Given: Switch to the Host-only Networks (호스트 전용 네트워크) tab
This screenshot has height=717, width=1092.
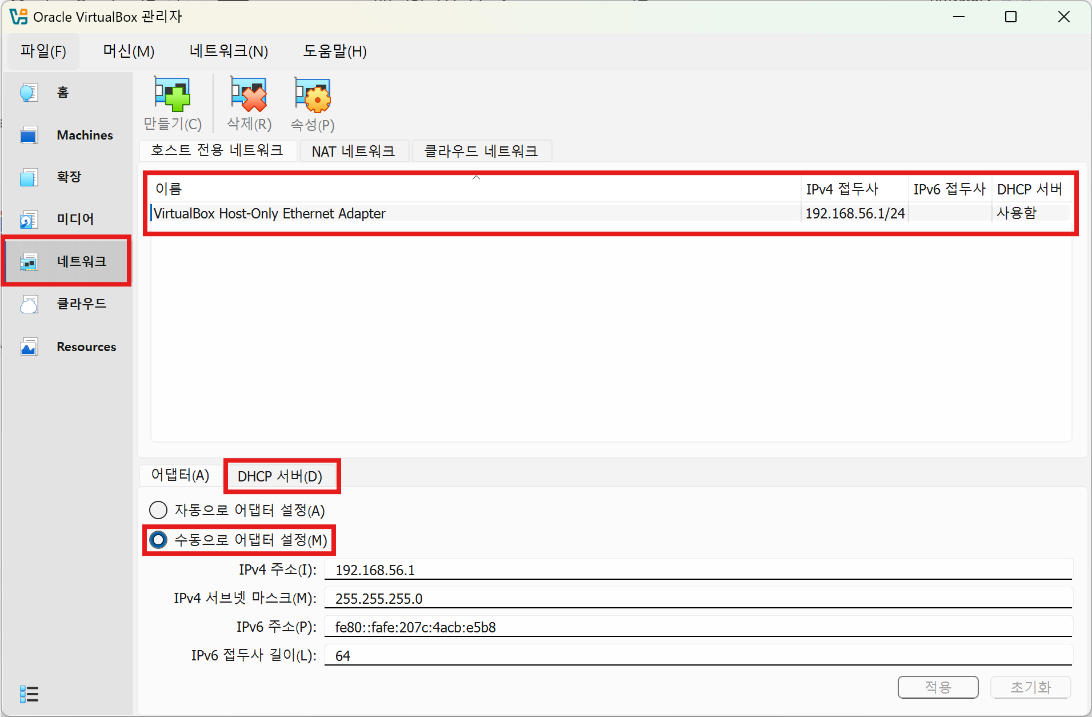Looking at the screenshot, I should coord(217,151).
